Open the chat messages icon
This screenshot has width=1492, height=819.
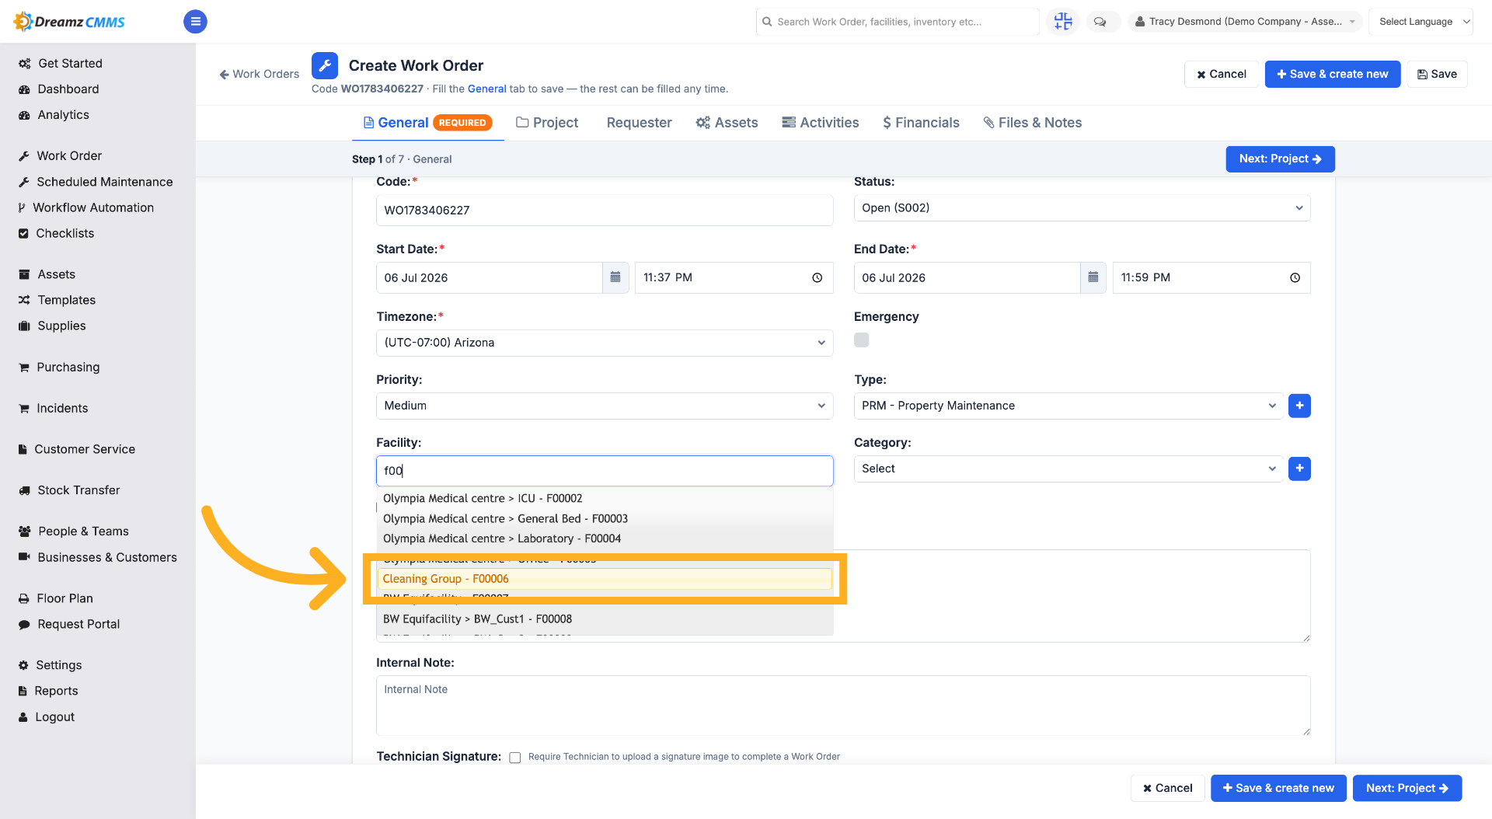(1100, 22)
